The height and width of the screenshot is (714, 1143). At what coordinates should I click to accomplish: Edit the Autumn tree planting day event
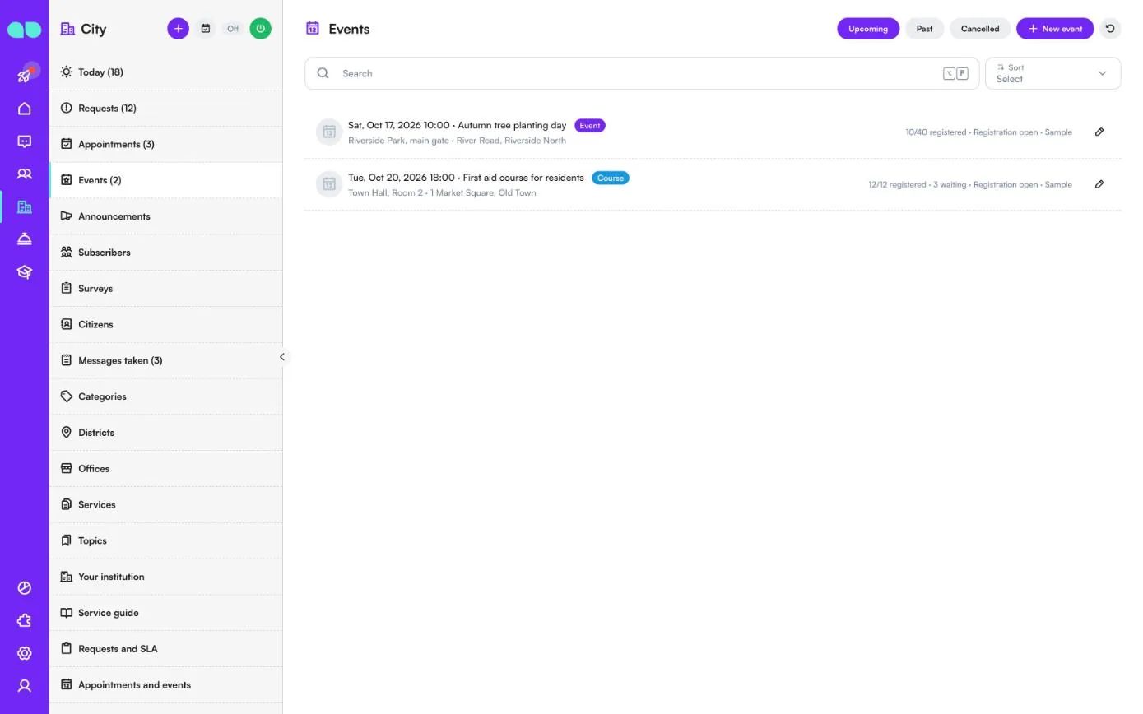click(x=1099, y=132)
